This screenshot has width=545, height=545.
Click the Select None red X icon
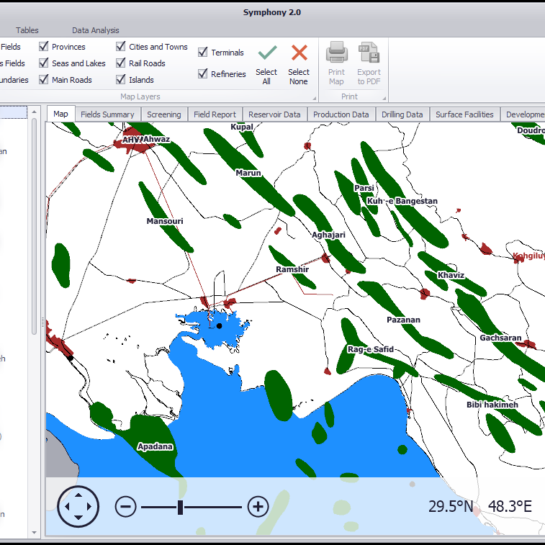coord(299,53)
